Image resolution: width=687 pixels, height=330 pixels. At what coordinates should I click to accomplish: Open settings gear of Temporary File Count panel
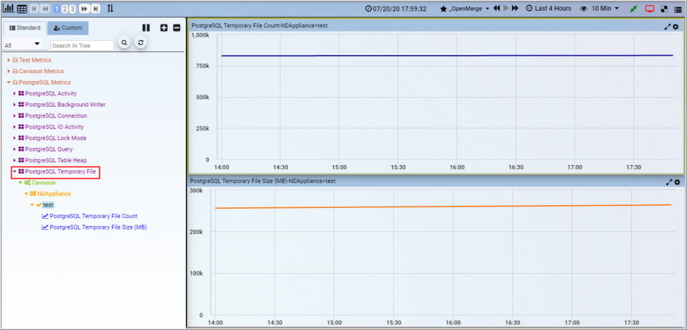click(677, 26)
